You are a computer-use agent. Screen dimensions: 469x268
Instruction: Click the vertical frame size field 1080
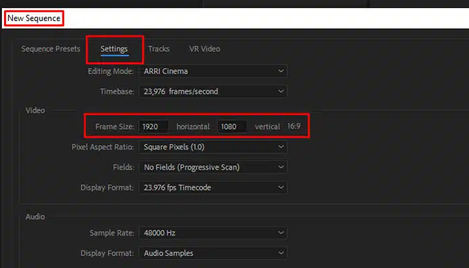[x=232, y=127]
